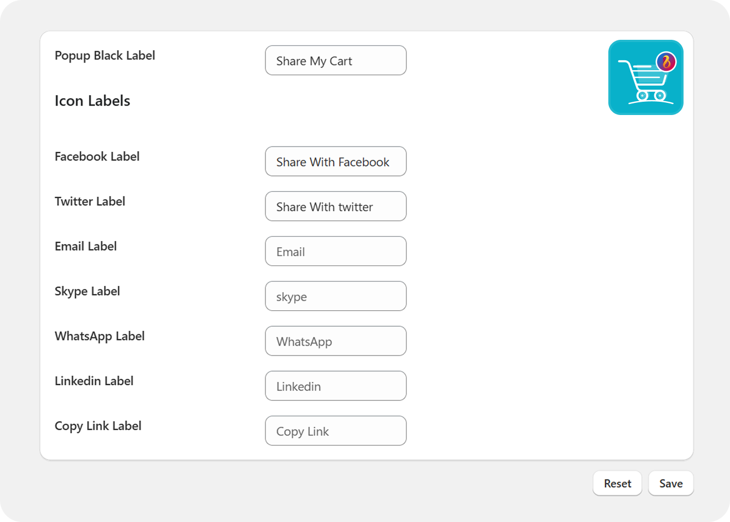
Task: Click the Twitter Label text
Action: coord(90,201)
